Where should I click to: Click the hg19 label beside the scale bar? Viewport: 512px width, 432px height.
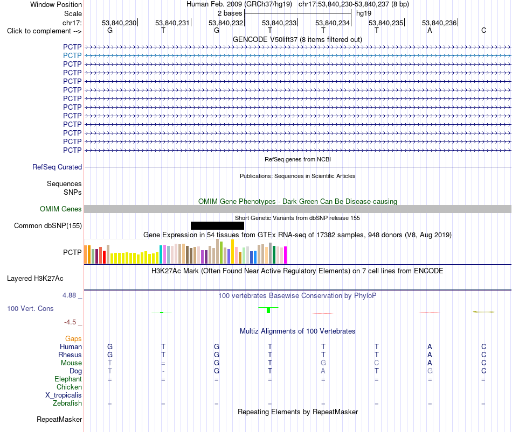point(364,13)
